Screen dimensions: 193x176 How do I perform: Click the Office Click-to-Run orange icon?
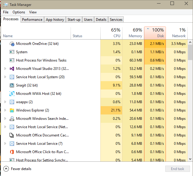[12, 152]
